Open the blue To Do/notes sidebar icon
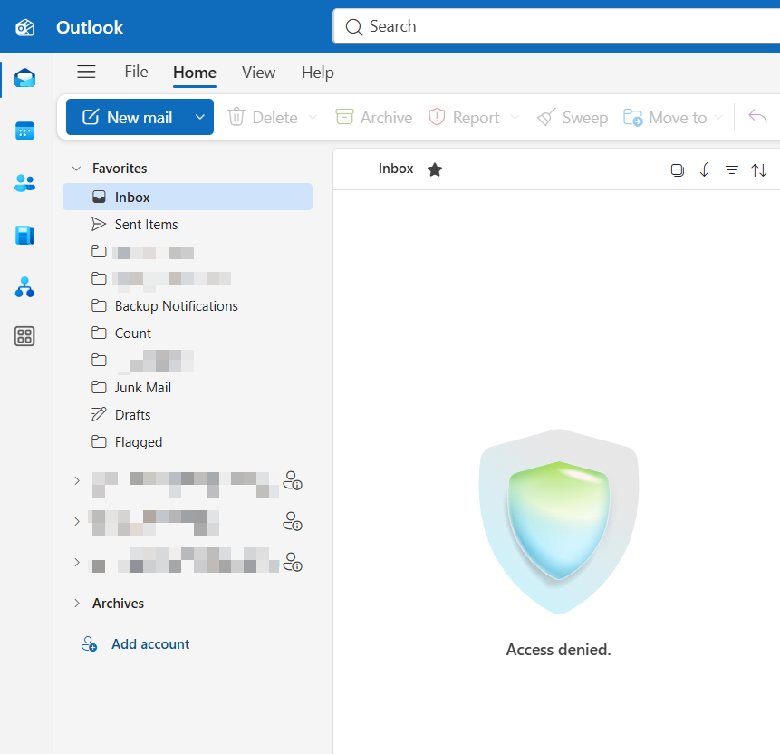Viewport: 780px width, 754px height. pos(24,235)
